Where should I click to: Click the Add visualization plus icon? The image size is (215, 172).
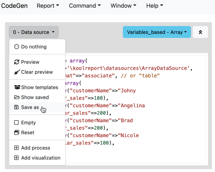pyautogui.click(x=16, y=158)
